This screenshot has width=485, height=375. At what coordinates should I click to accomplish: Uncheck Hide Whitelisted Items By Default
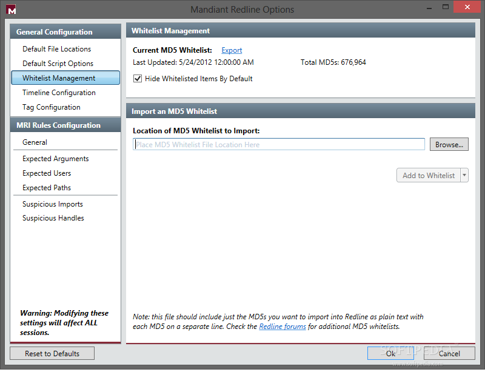pos(138,79)
